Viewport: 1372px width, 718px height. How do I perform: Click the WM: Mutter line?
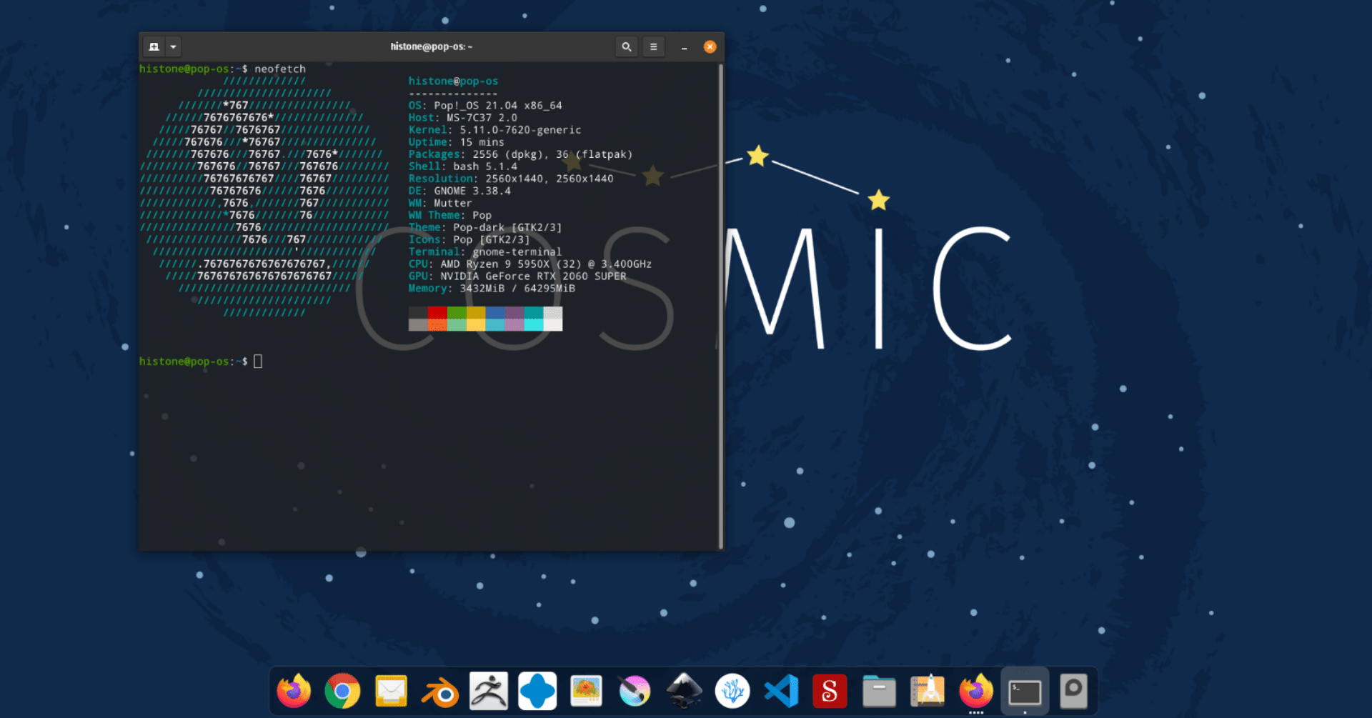pyautogui.click(x=440, y=203)
